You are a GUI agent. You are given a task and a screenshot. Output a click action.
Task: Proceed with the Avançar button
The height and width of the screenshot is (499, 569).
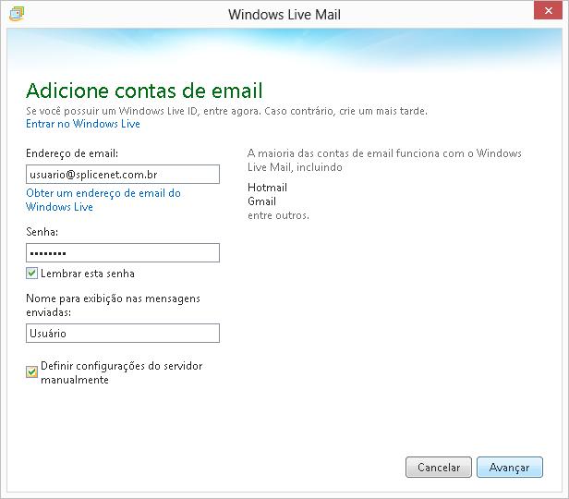click(x=510, y=467)
